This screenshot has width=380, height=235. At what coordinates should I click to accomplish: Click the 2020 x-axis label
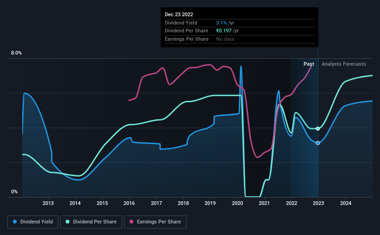point(237,203)
